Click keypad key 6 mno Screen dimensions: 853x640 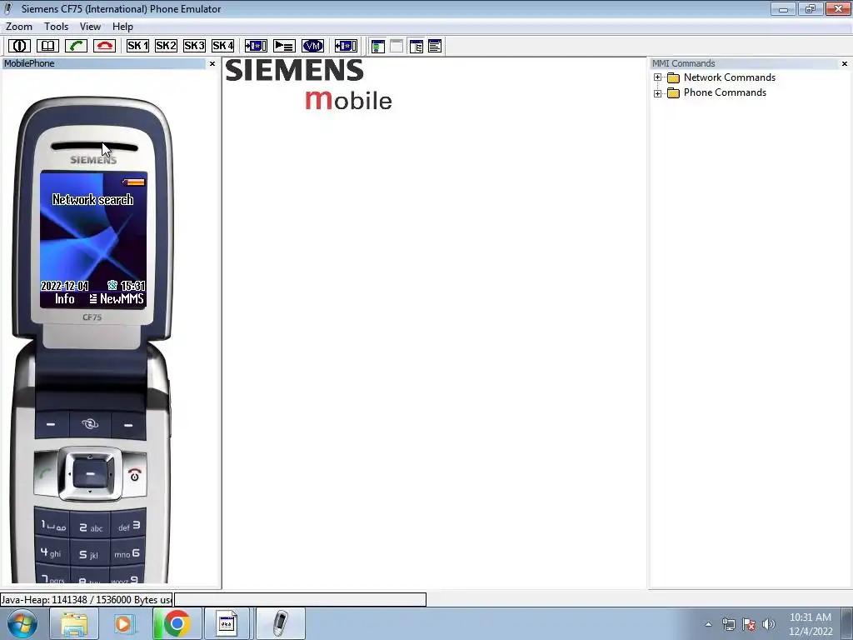pos(128,553)
